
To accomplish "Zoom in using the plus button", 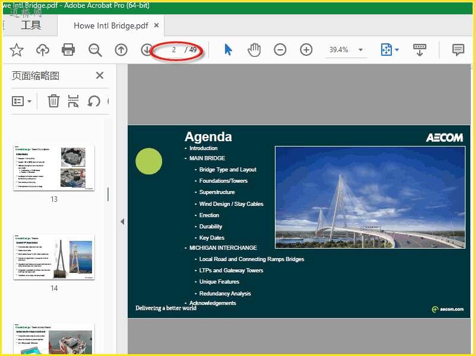I will [306, 50].
